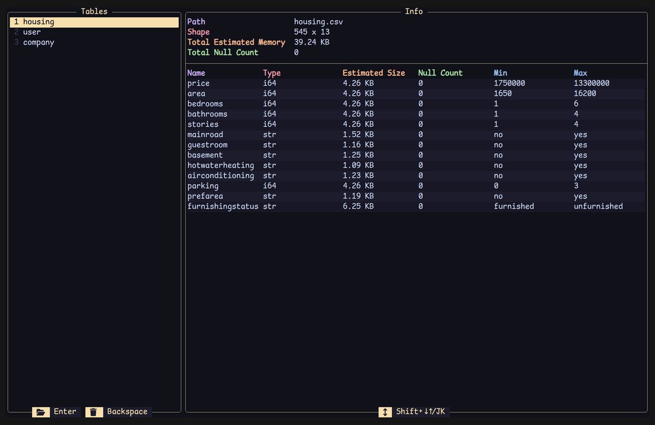Viewport: 655px width, 425px height.
Task: Select the area column row name
Action: point(196,94)
